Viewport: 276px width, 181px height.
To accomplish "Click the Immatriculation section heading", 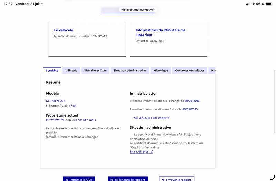I will tap(144, 93).
